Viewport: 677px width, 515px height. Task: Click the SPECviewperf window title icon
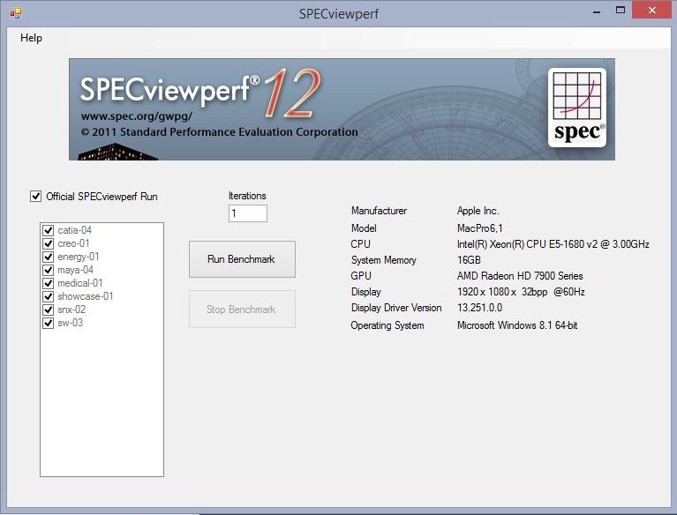click(x=16, y=13)
